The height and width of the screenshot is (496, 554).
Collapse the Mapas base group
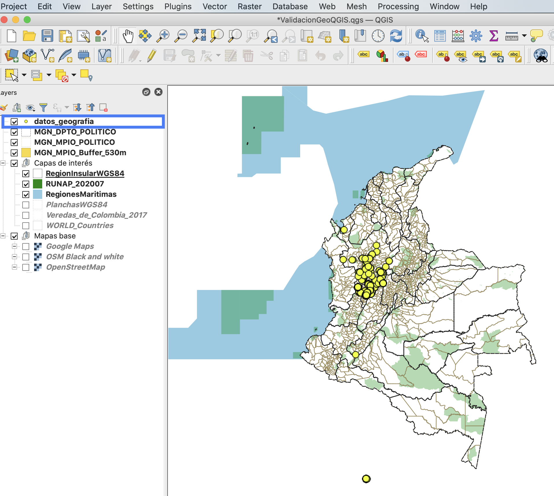pos(3,236)
